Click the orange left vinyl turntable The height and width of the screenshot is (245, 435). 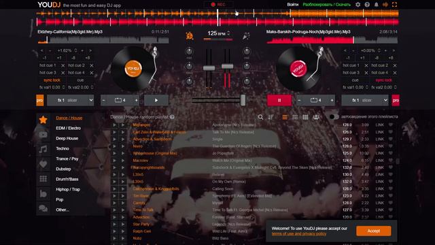[x=133, y=68]
